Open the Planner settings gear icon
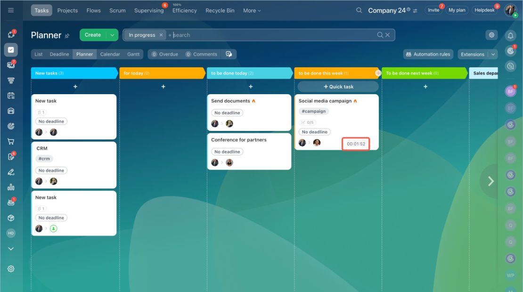 coord(491,35)
